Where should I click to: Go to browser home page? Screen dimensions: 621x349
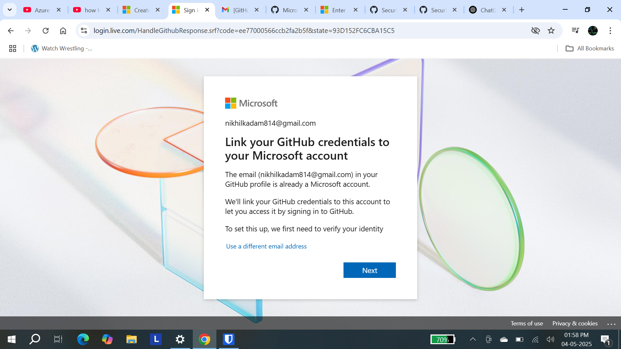63,31
